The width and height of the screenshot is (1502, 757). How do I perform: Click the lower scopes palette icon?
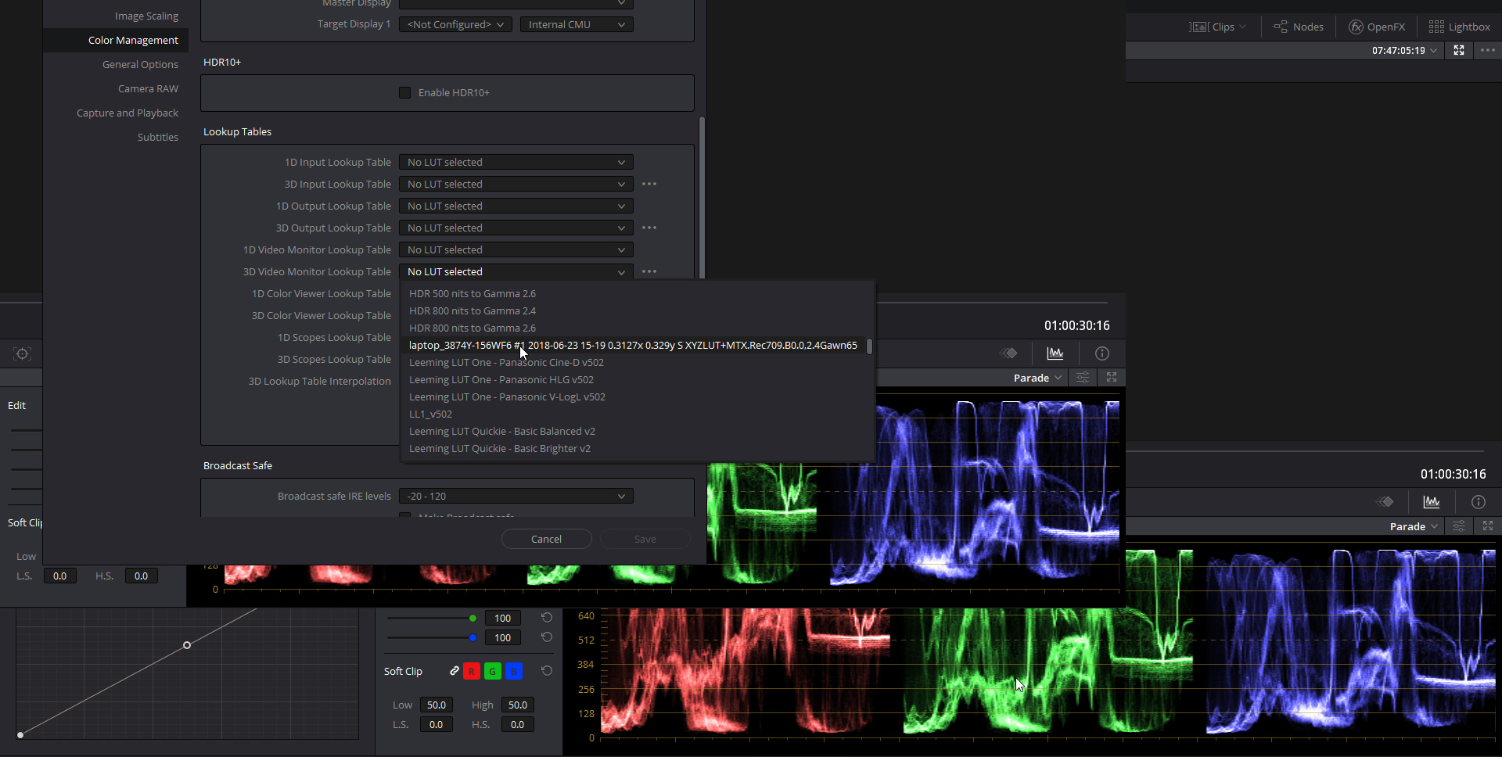pyautogui.click(x=1432, y=502)
